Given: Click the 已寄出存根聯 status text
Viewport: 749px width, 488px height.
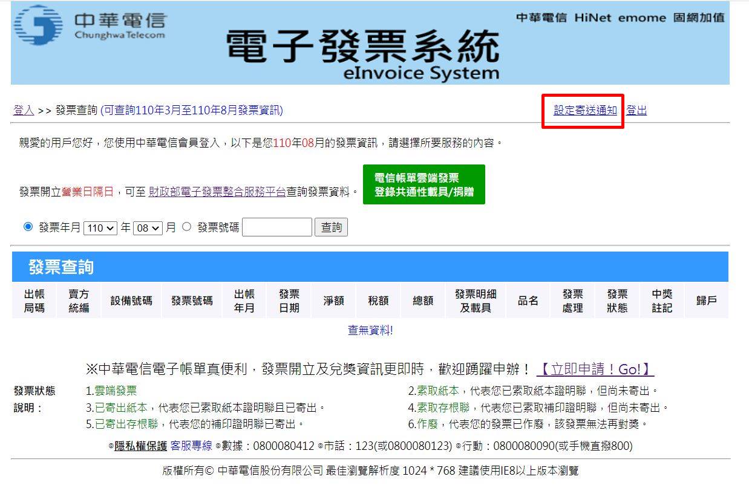Looking at the screenshot, I should tap(126, 424).
